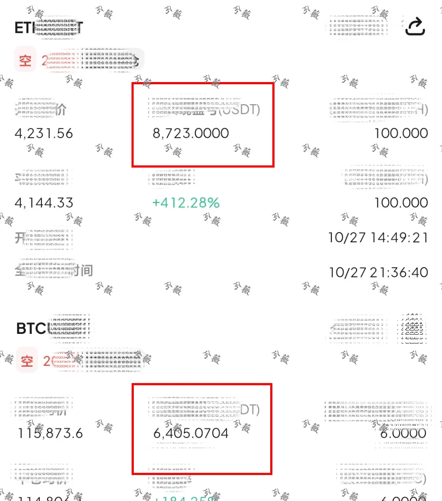
Task: Open the BTC contract pair title
Action: click(x=54, y=328)
